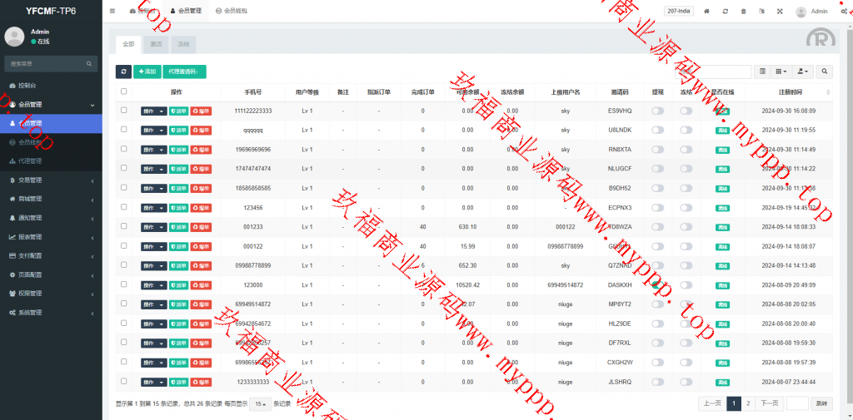This screenshot has height=420, width=853.
Task: Open the 操作 dropdown for 111122223333
Action: [x=154, y=111]
